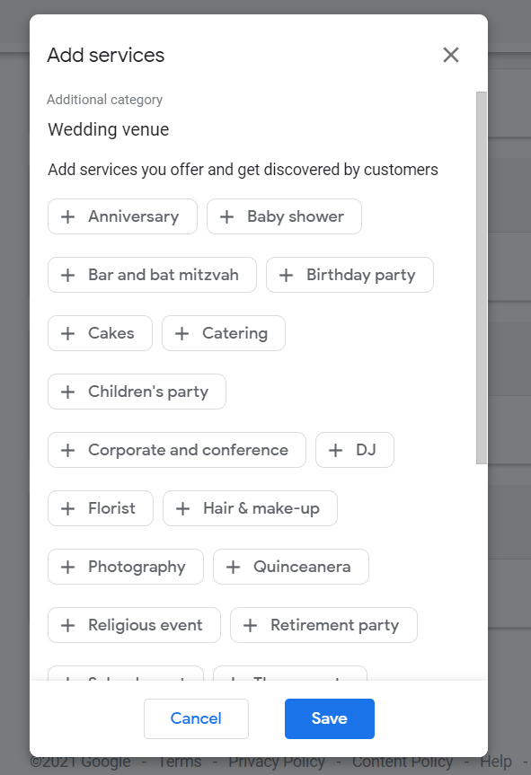
Task: Click the plus icon on Baby shower chip
Action: (229, 216)
